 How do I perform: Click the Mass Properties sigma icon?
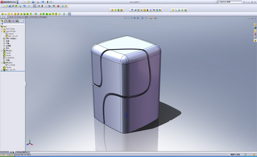tap(151, 10)
